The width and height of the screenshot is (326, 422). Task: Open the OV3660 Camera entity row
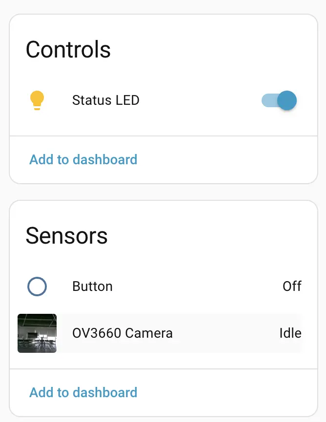[122, 333]
